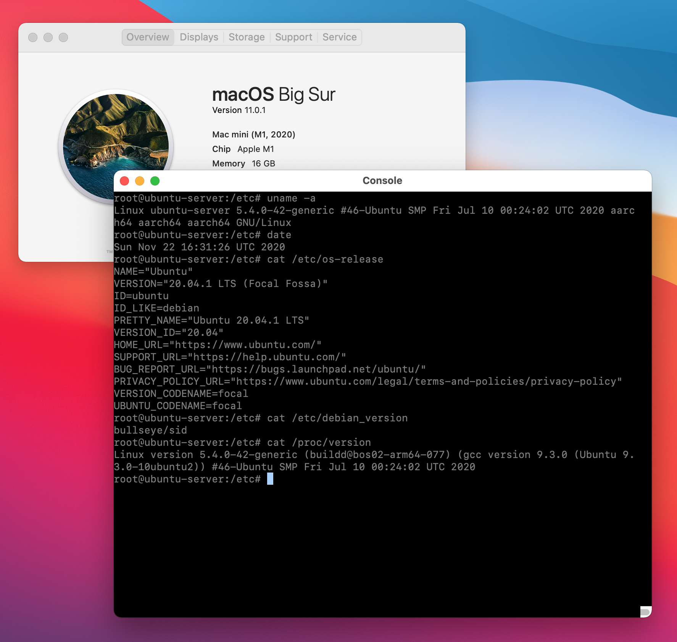Screen dimensions: 677x642
Task: Click the "Chip Apple M1" line
Action: click(243, 149)
